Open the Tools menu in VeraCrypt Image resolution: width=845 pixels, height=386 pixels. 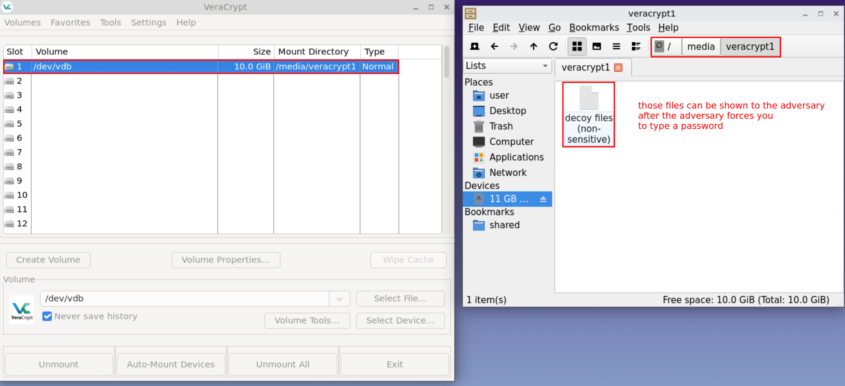(x=110, y=22)
